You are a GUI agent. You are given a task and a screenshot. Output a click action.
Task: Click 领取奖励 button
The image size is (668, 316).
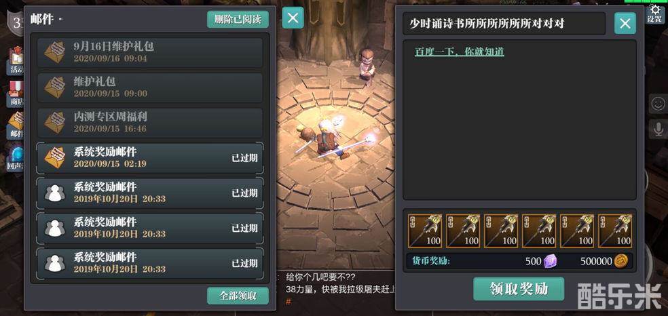(519, 289)
